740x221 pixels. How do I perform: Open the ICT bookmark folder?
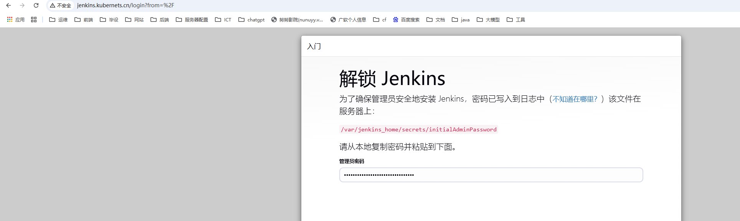coord(223,20)
